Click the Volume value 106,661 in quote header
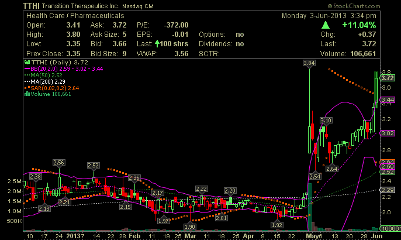Image resolution: width=401 pixels, height=240 pixels. (x=362, y=53)
